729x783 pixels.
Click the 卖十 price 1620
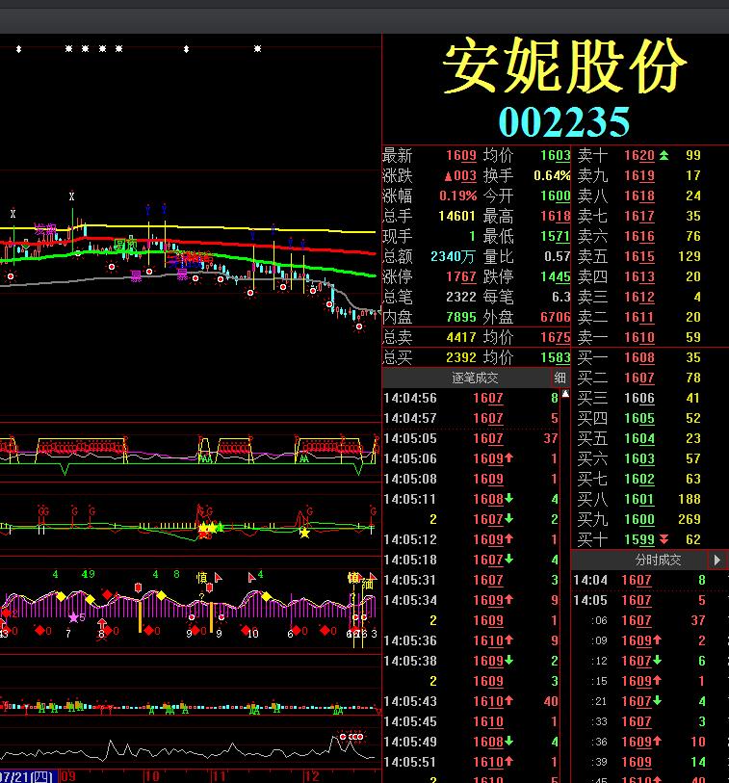coord(639,155)
